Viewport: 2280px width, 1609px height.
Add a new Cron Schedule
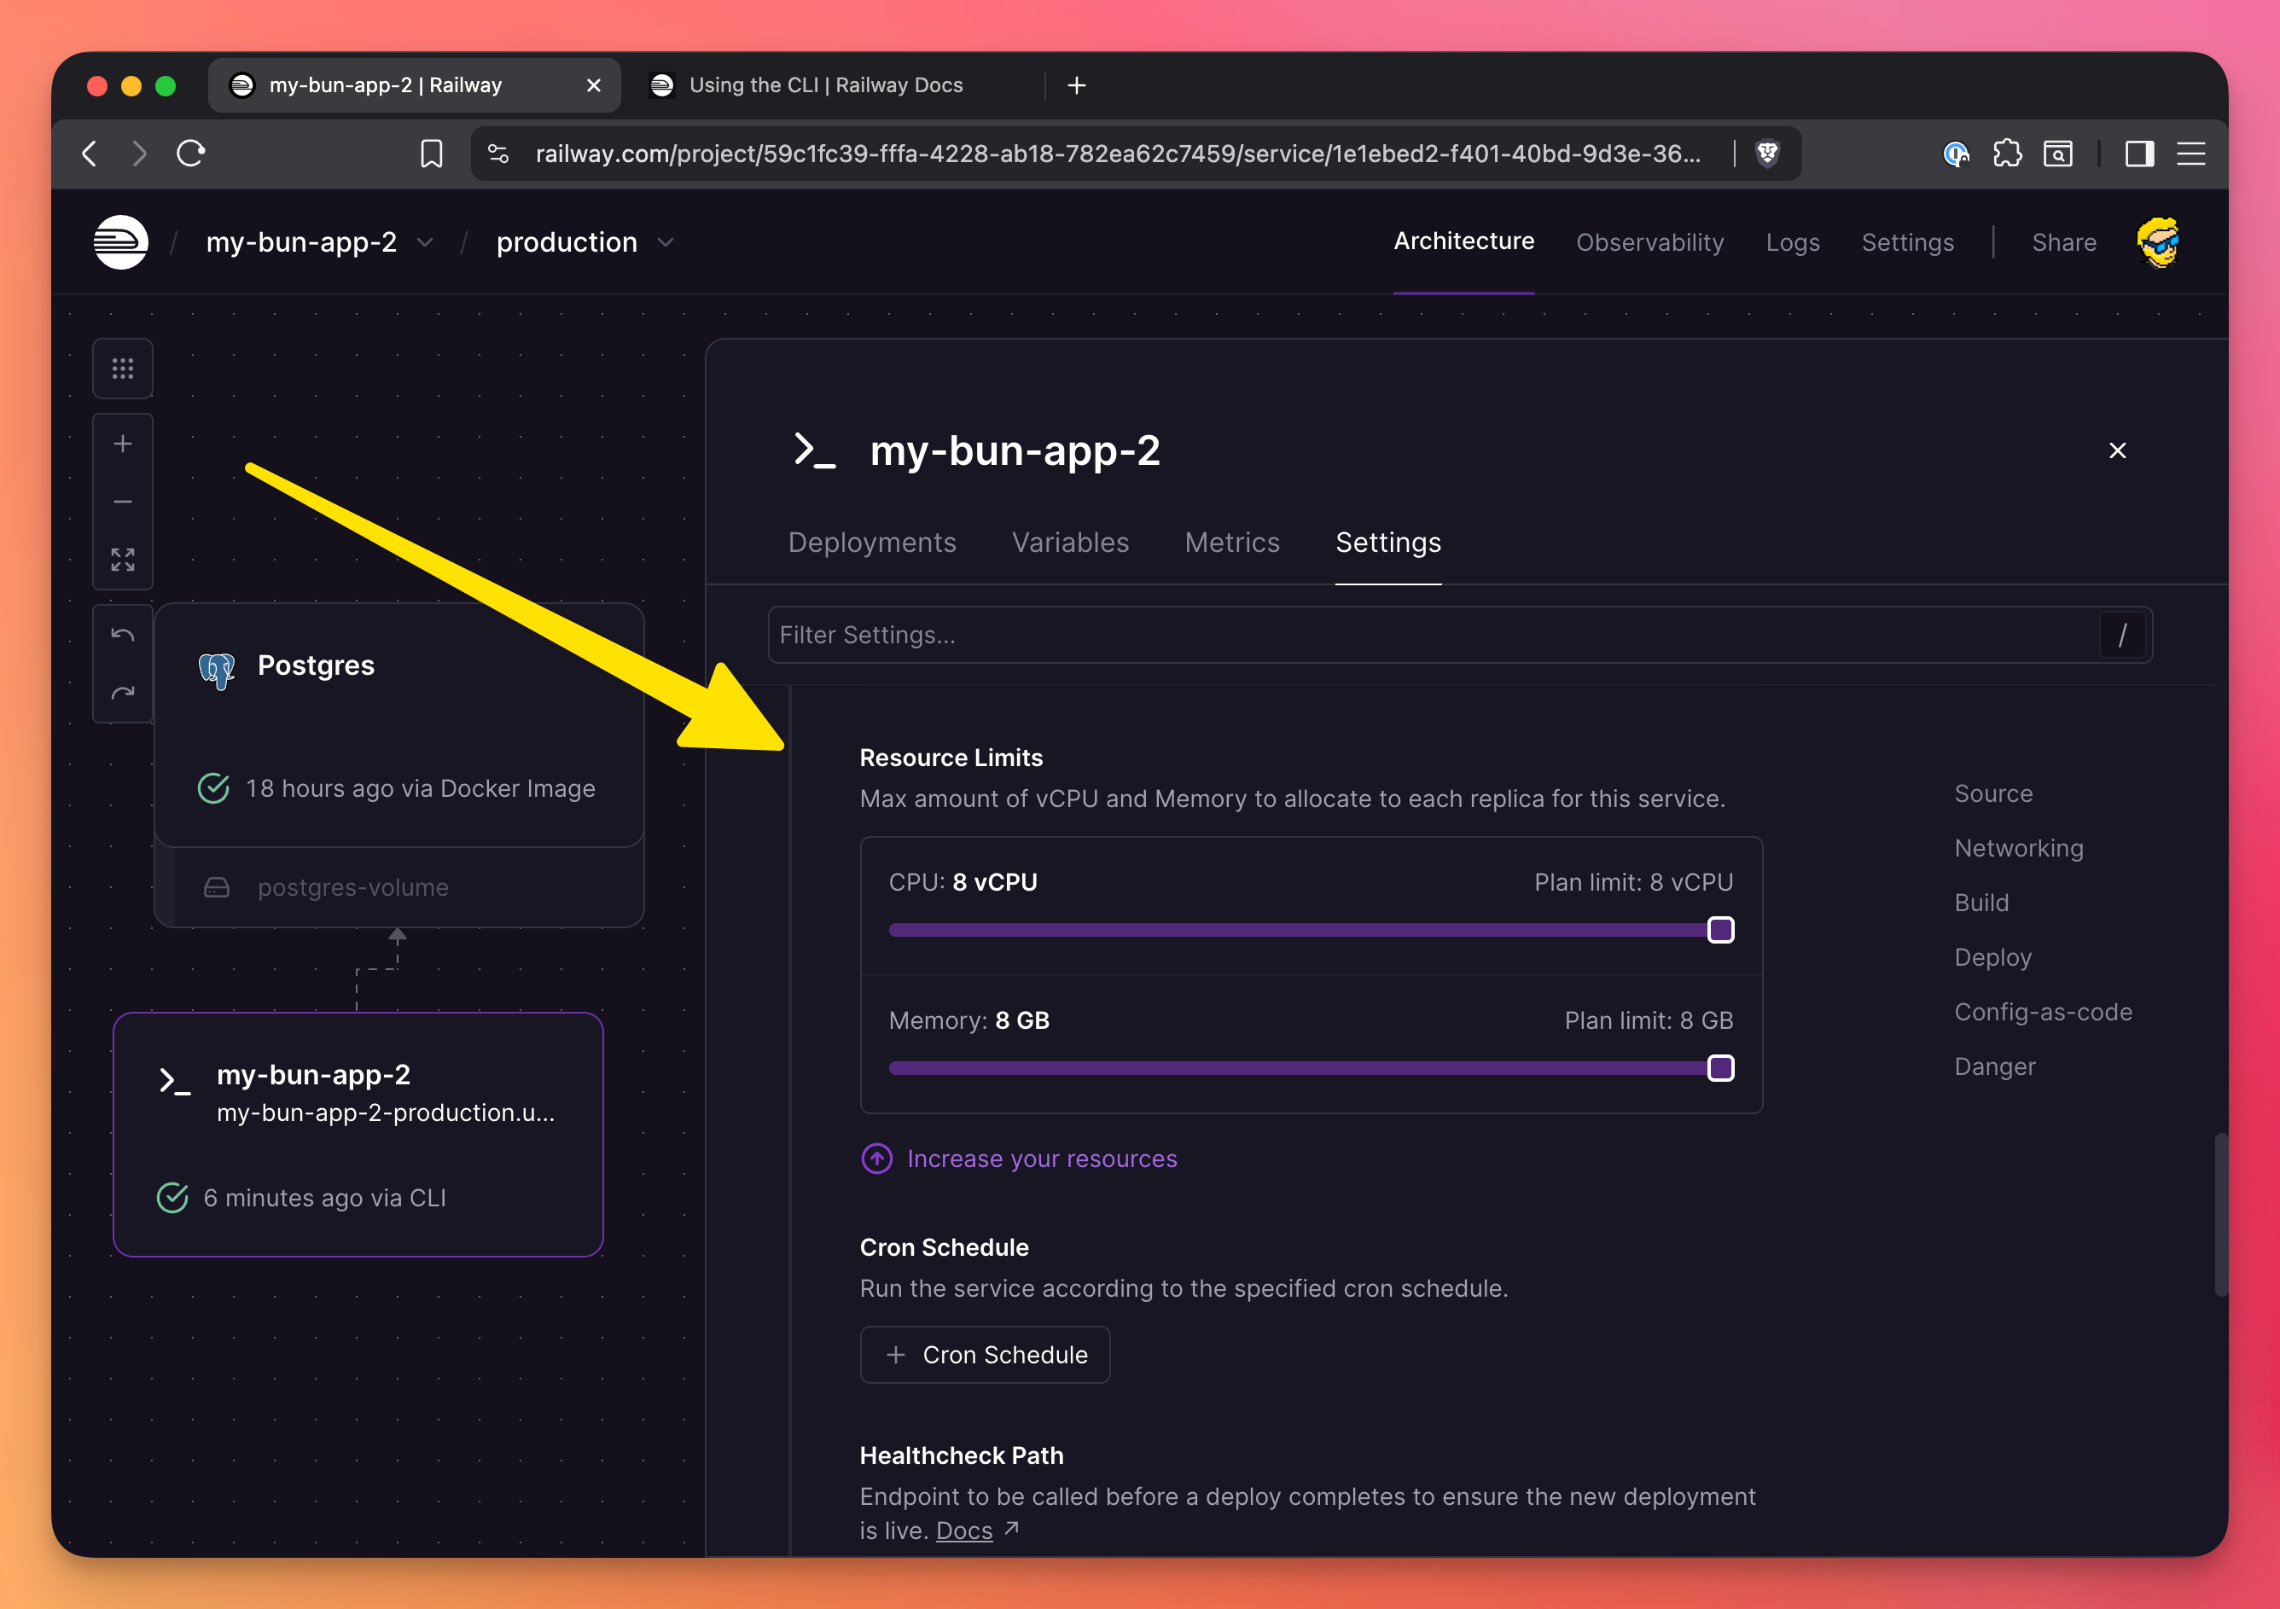[x=984, y=1355]
